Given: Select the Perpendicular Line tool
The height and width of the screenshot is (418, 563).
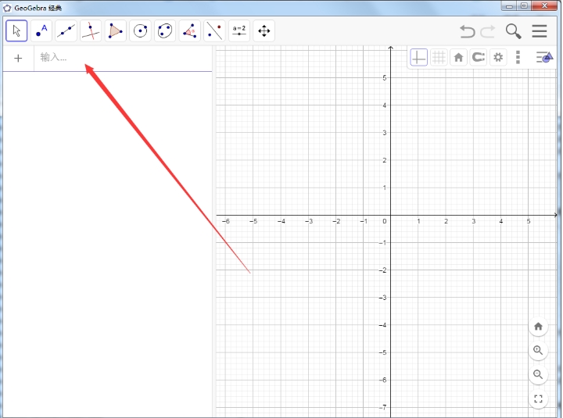Looking at the screenshot, I should point(91,30).
